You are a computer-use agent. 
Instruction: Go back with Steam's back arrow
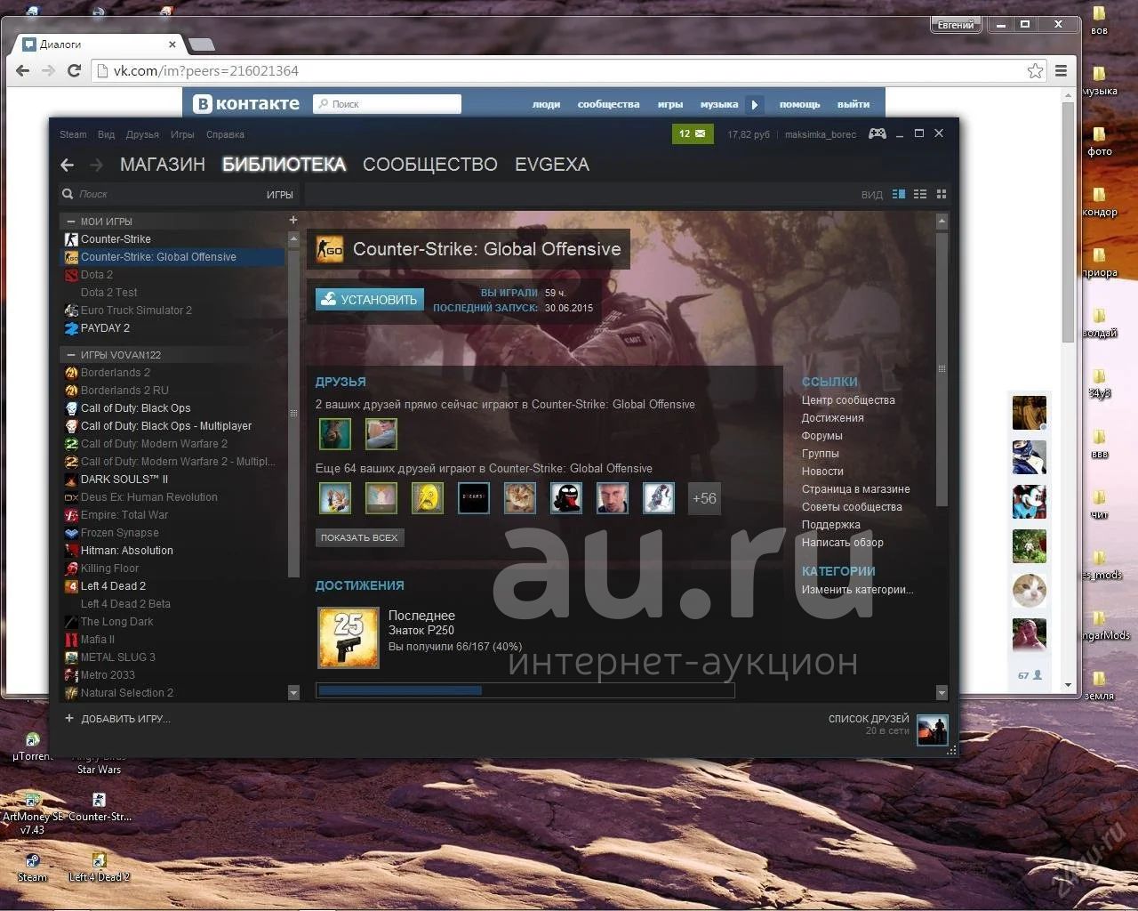68,165
